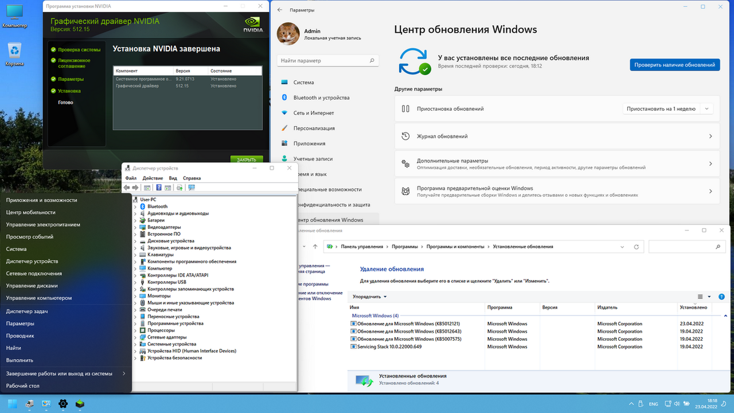
Task: Expand 'Завершение работы или выход из системы' submenu
Action: click(66, 373)
